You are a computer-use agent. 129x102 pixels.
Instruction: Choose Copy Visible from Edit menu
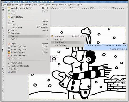click(x=17, y=27)
